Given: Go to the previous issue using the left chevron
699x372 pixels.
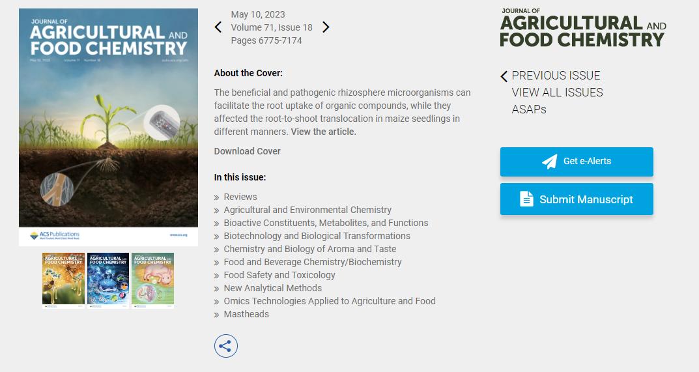Looking at the screenshot, I should coord(218,27).
